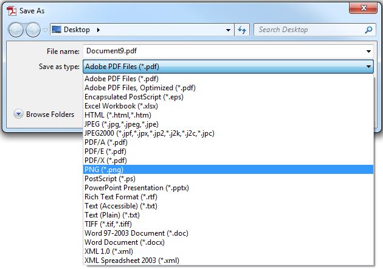
Task: Pick PowerPoint Presentation (*.pptx)
Action: pyautogui.click(x=228, y=188)
